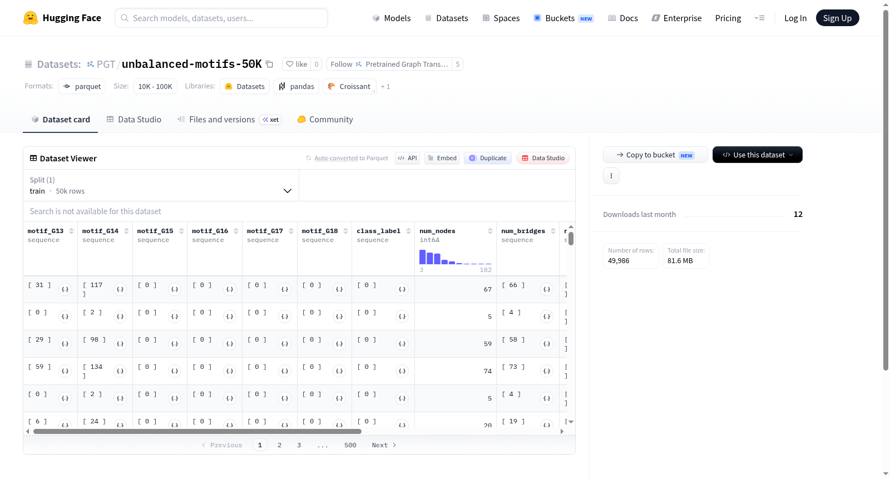Image resolution: width=890 pixels, height=479 pixels.
Task: Go to Models in top navigation
Action: click(392, 18)
